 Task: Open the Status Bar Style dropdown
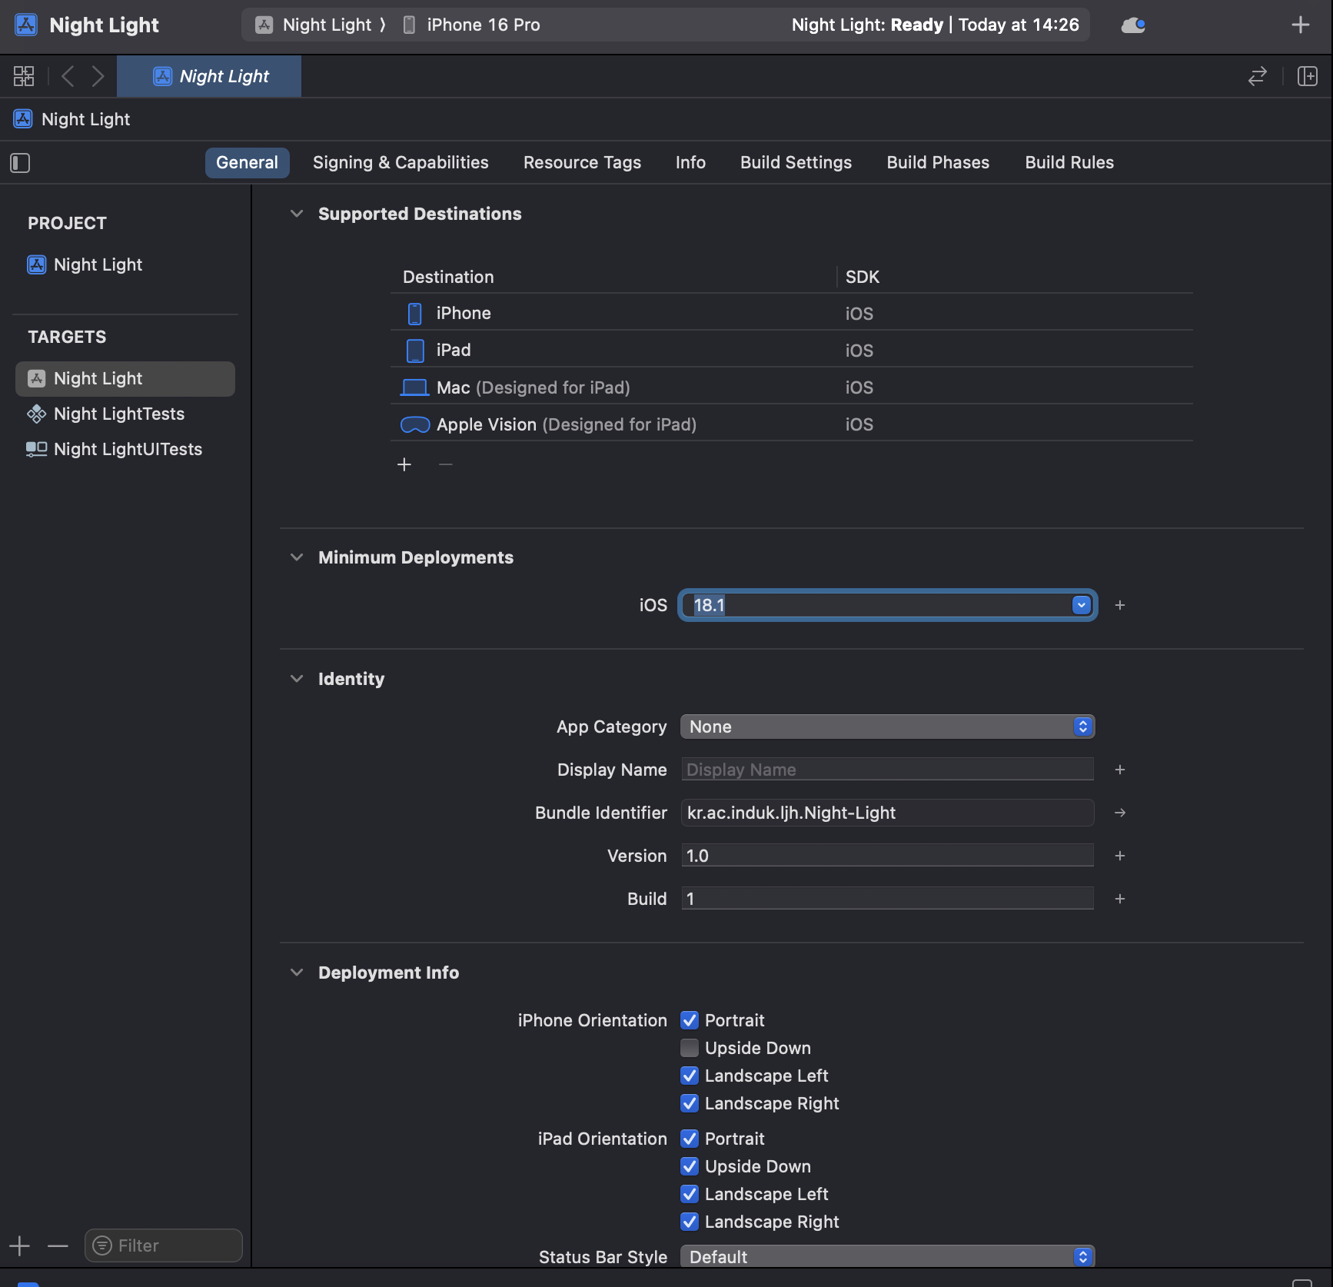[x=887, y=1256]
